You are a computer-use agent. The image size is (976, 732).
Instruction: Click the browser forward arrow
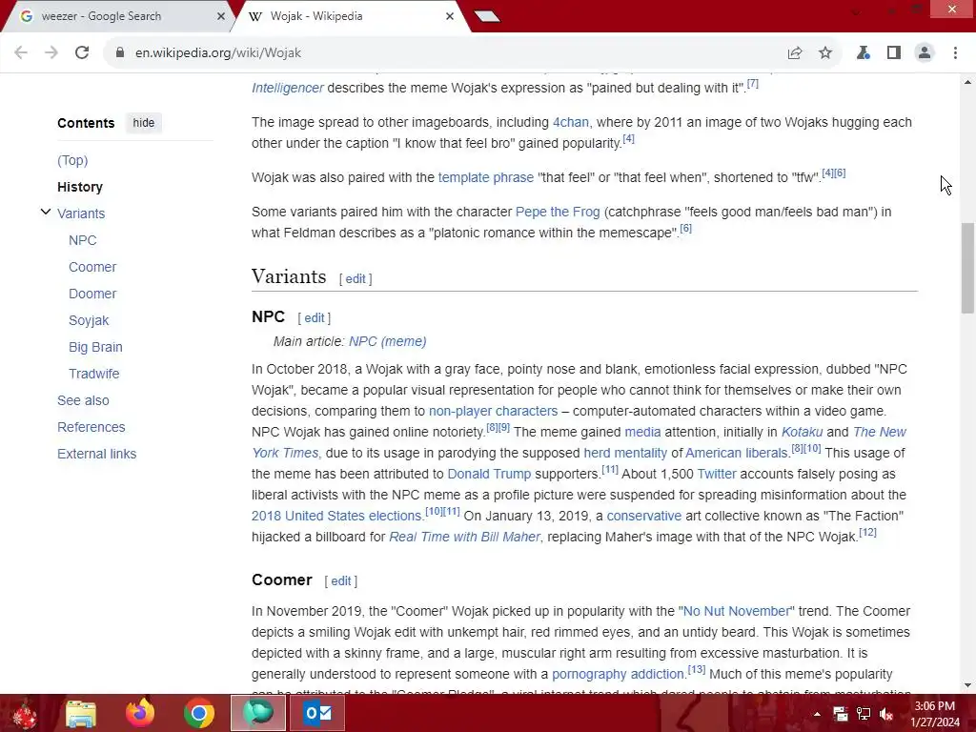click(x=51, y=53)
